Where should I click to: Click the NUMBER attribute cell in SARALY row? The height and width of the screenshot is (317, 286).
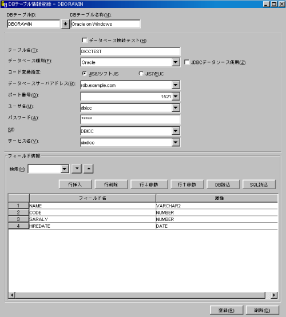[217, 219]
